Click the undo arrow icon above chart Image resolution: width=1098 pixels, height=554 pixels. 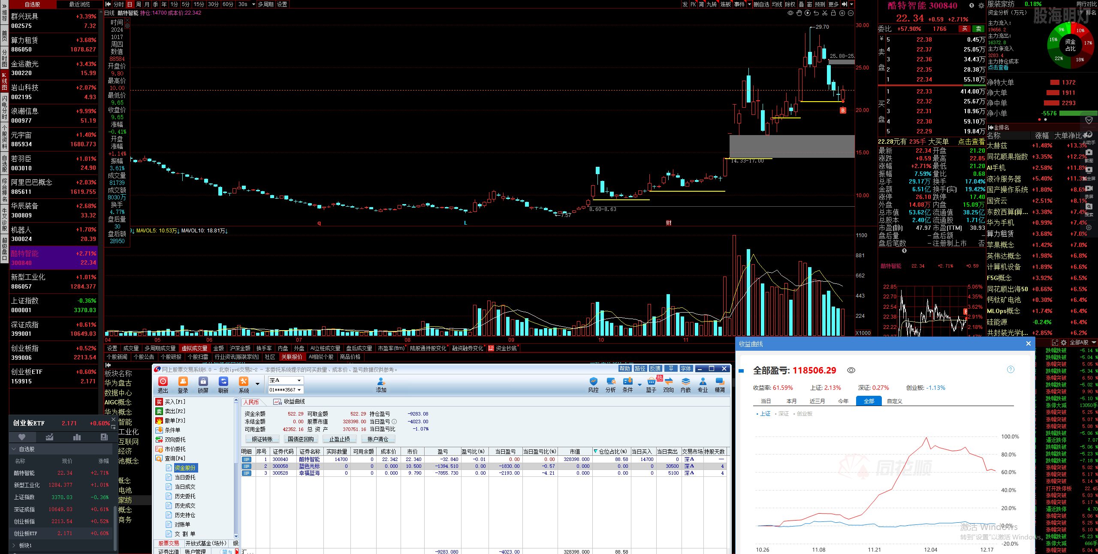point(816,13)
